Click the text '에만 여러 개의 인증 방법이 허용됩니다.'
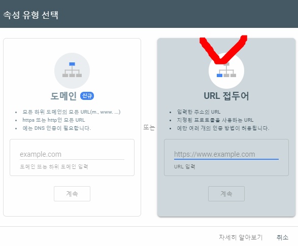 [x=223, y=128]
